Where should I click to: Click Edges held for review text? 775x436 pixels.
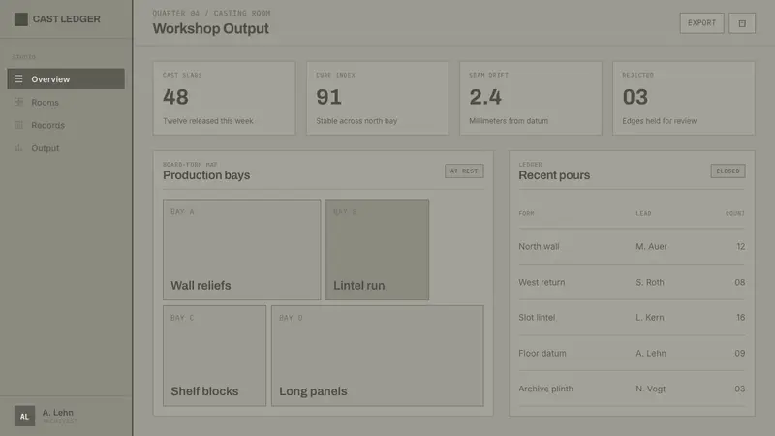tap(660, 121)
